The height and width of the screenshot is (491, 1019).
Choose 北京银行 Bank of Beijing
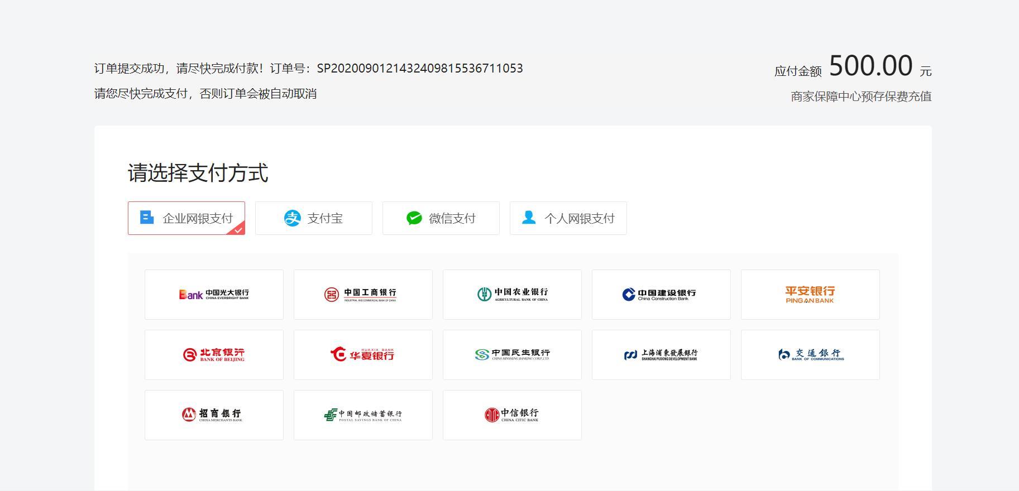214,355
